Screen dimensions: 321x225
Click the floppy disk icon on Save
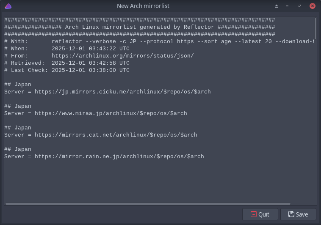[x=291, y=214]
